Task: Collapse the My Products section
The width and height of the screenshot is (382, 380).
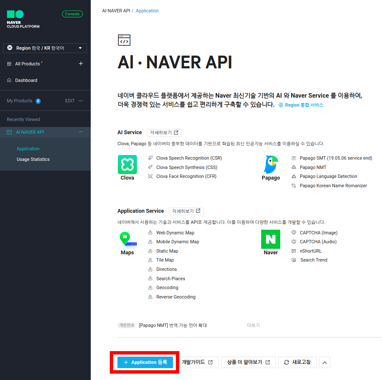Action: [81, 101]
